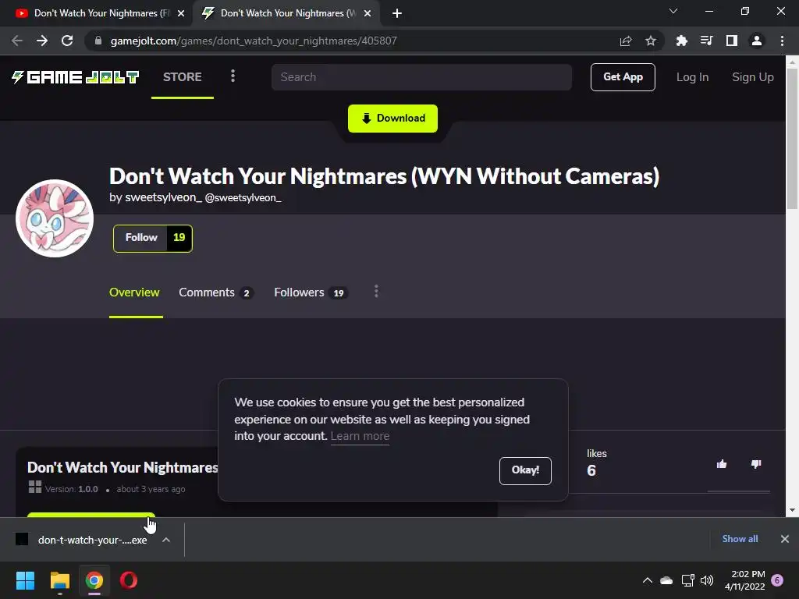
Task: Click the thumbs down dislike icon
Action: click(756, 464)
